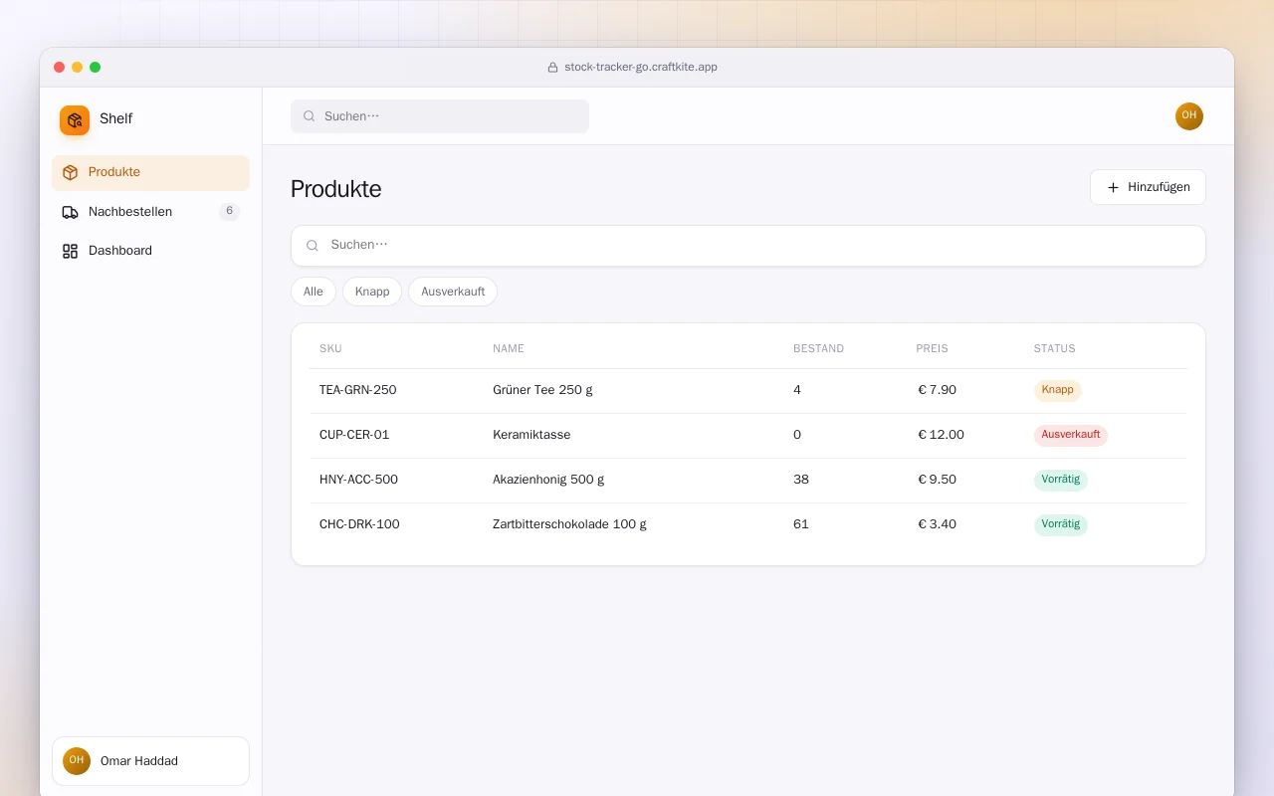Viewport: 1274px width, 796px height.
Task: Click the SKU column header
Action: pos(330,349)
